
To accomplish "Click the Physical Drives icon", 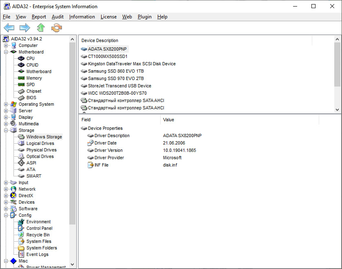I will (21, 150).
